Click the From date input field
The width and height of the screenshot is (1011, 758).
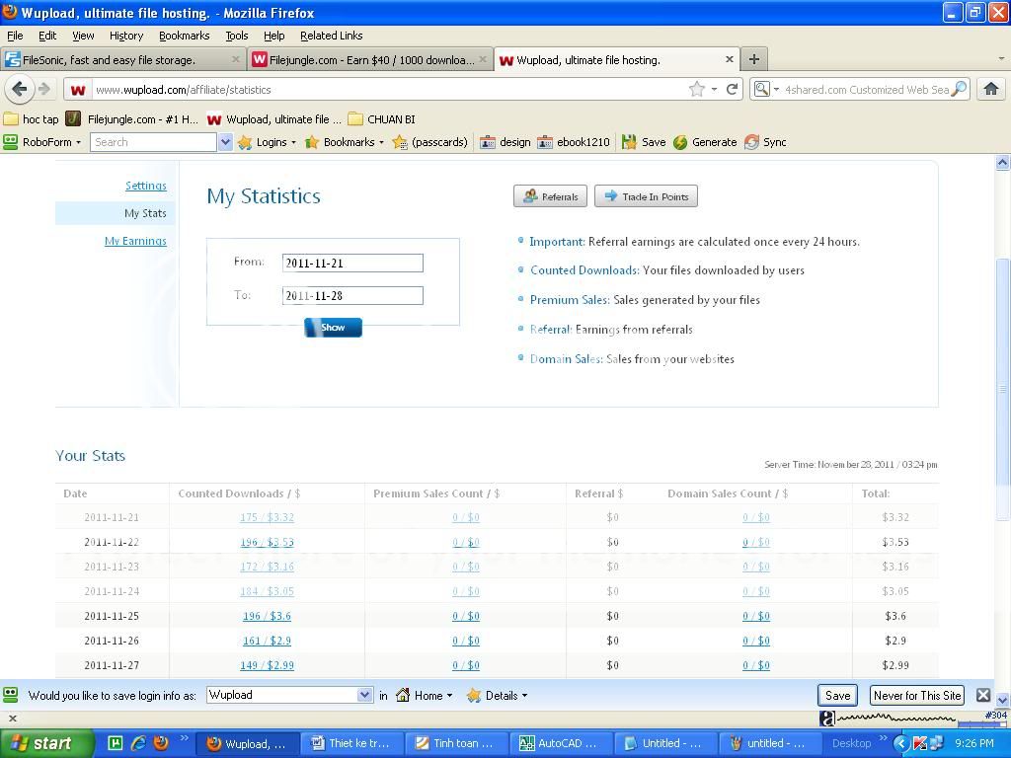tap(352, 263)
